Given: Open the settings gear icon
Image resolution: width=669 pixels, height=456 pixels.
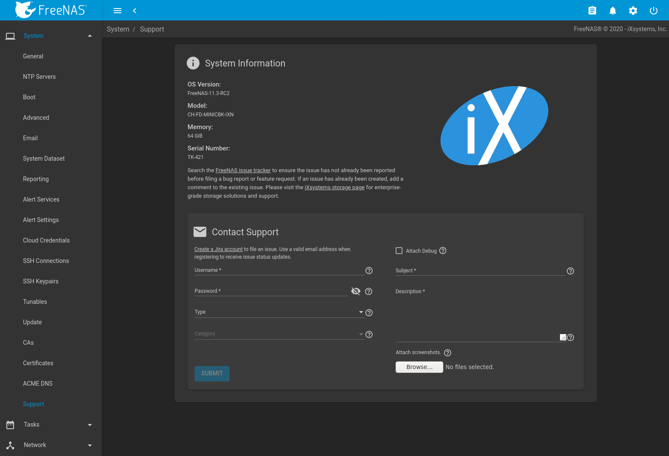Looking at the screenshot, I should (633, 11).
